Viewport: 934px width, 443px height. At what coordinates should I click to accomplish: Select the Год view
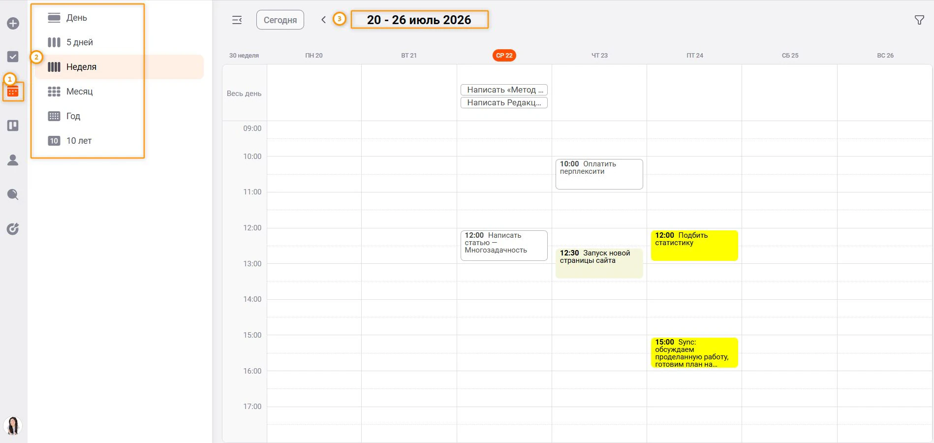click(119, 116)
